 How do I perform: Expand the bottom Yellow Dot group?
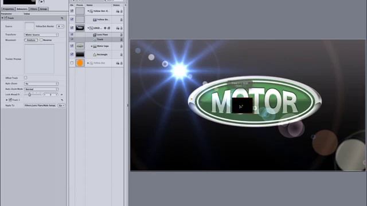[88, 63]
